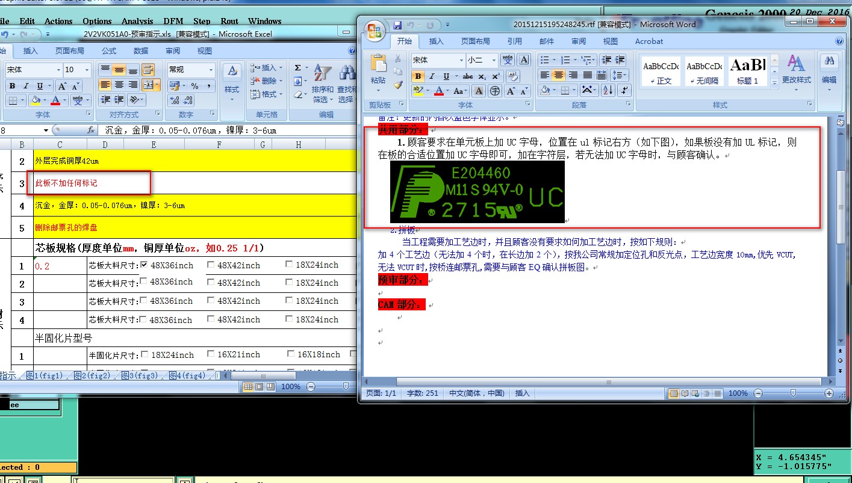Click Excel 删除 delete cells button
The width and height of the screenshot is (852, 483).
[x=267, y=81]
